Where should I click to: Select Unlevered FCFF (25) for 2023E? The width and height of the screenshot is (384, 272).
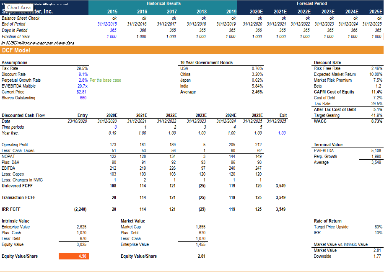(x=202, y=186)
